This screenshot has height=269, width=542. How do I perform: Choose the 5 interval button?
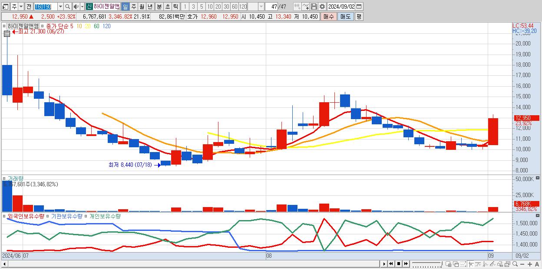coord(202,6)
